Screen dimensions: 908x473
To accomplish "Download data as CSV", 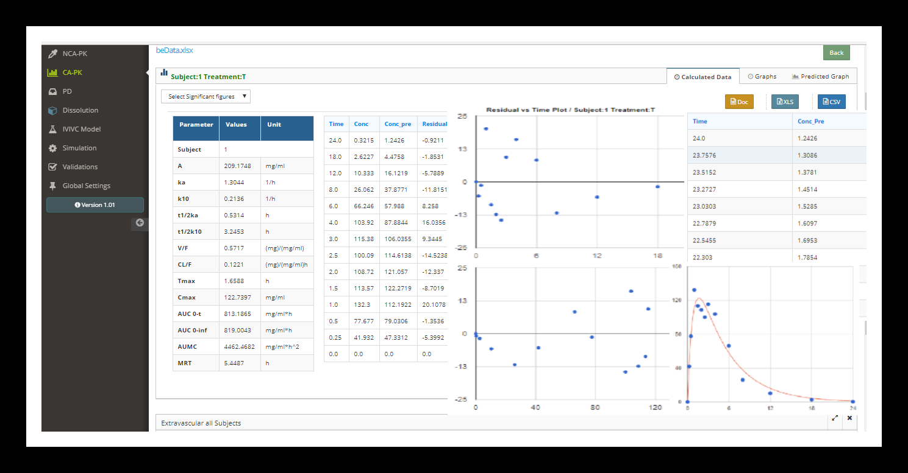I will [x=831, y=102].
